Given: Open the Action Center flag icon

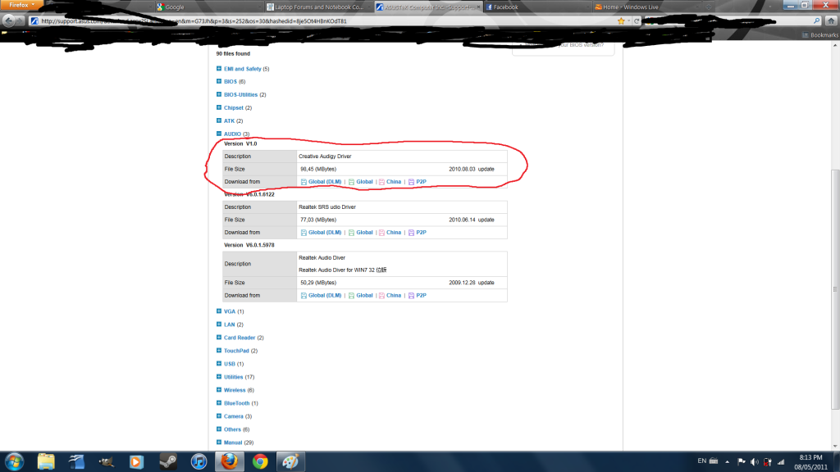Looking at the screenshot, I should [x=742, y=461].
